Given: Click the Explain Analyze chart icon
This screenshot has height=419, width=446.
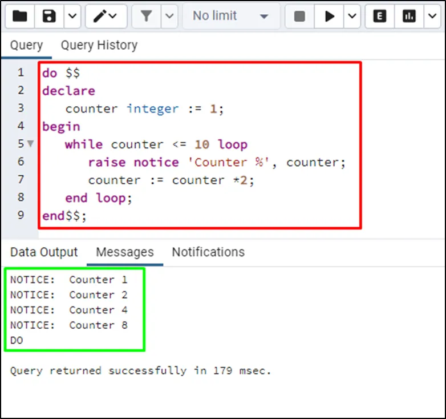Looking at the screenshot, I should [409, 17].
